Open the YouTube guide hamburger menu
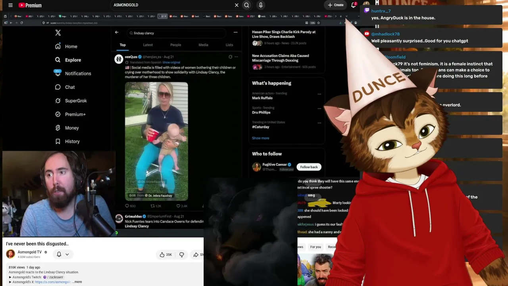The image size is (508, 286). click(x=10, y=5)
